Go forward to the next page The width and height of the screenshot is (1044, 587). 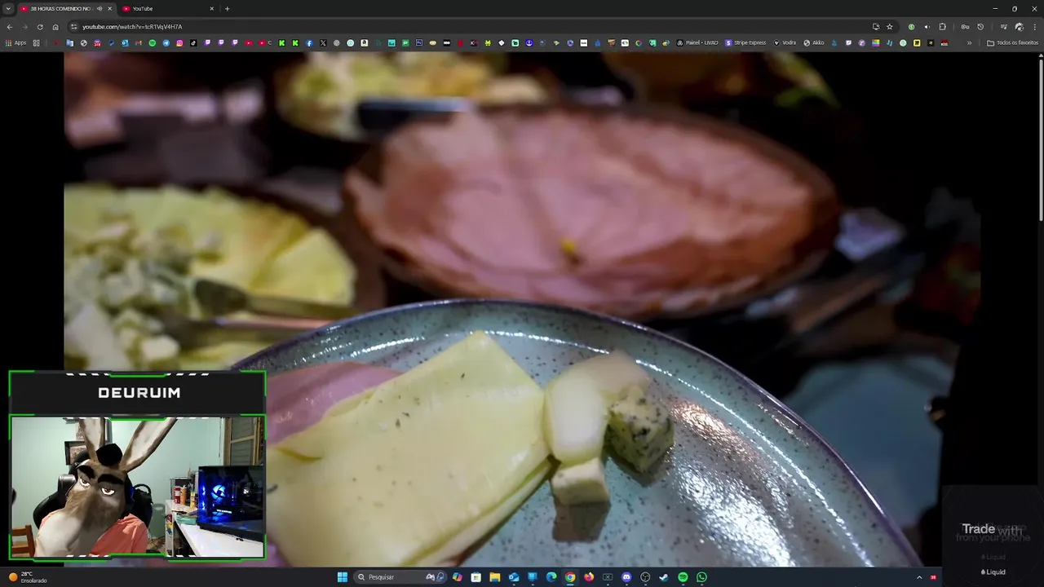(24, 26)
